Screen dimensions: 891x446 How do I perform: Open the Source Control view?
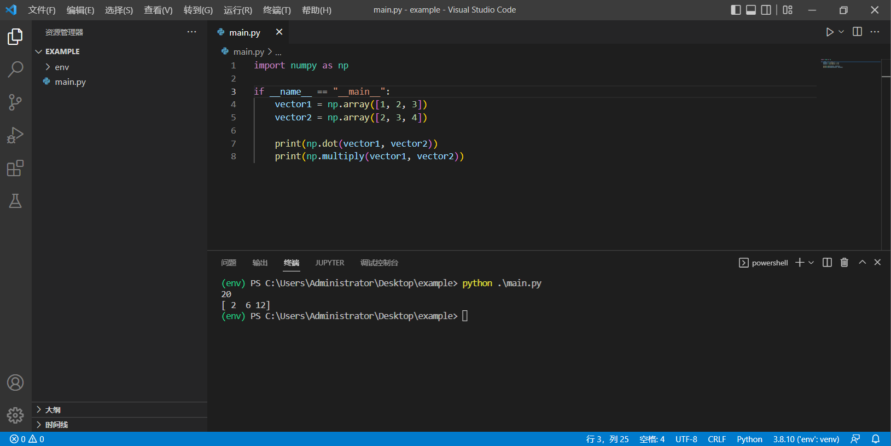[15, 102]
